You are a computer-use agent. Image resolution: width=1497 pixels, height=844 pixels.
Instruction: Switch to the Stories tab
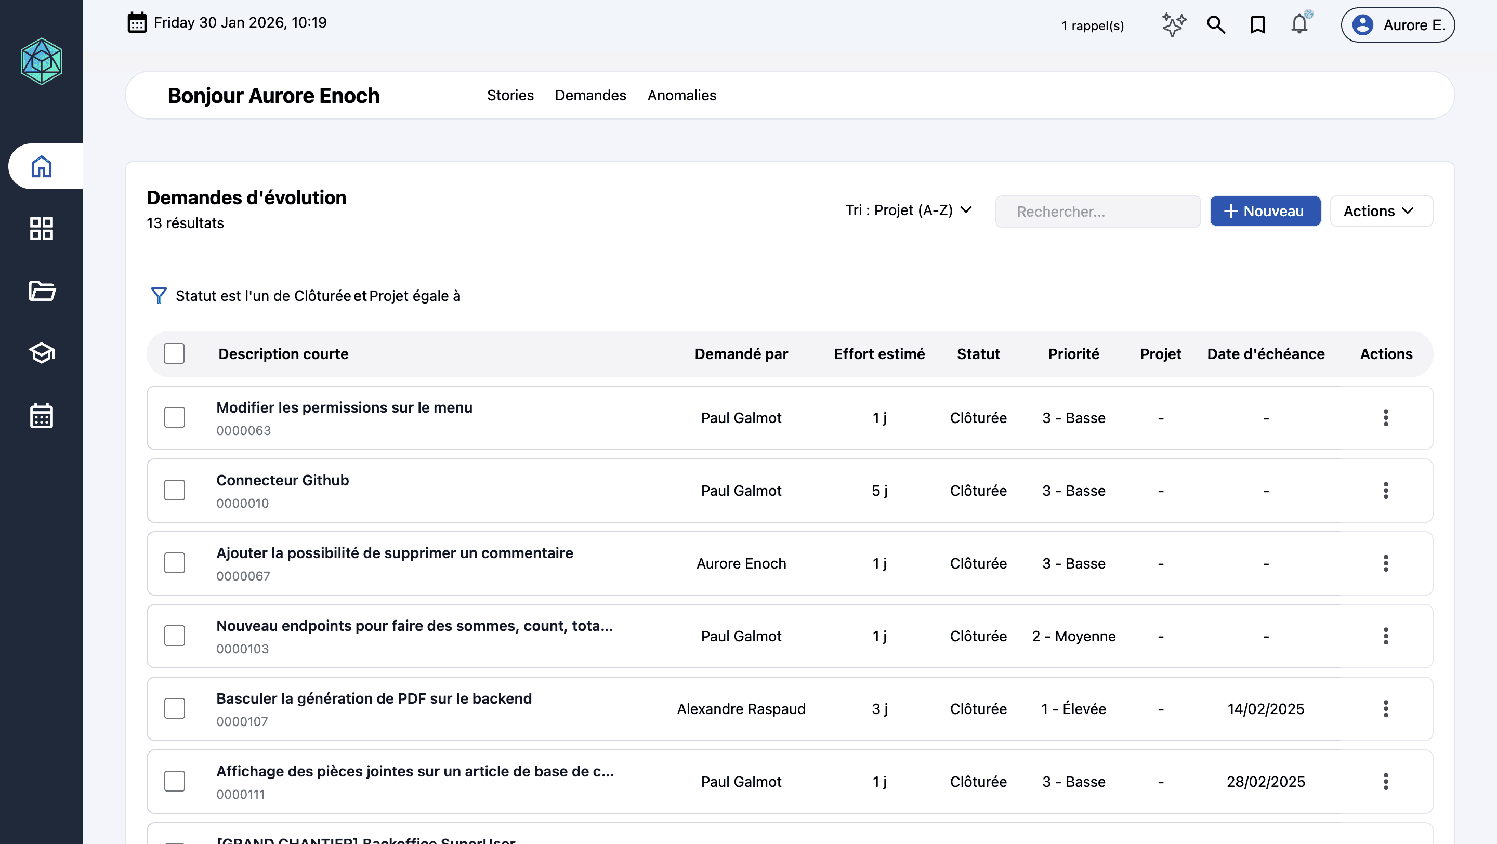[509, 95]
